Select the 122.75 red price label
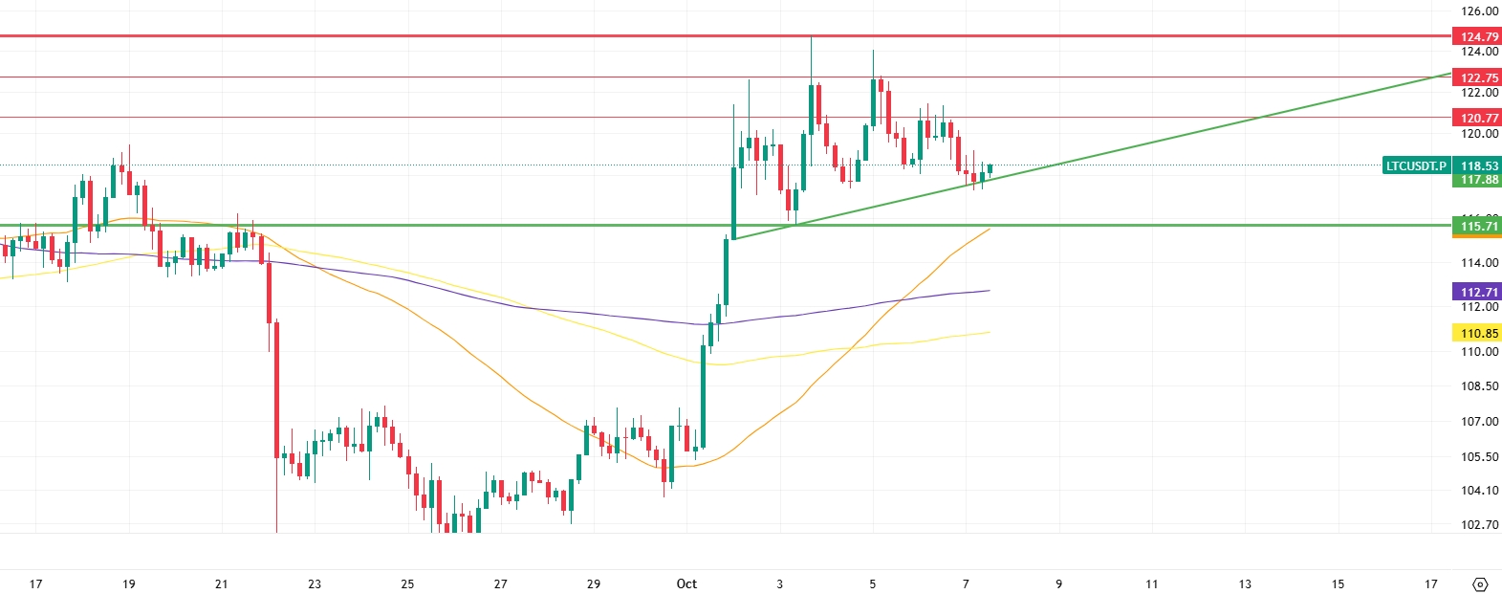Image resolution: width=1502 pixels, height=594 pixels. [x=1478, y=77]
